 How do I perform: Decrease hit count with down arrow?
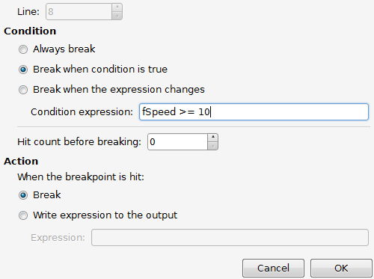pos(213,146)
